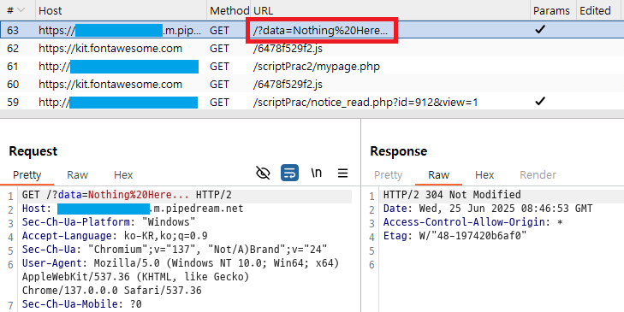624x312 pixels.
Task: Switch to the Request Raw tab
Action: [78, 175]
